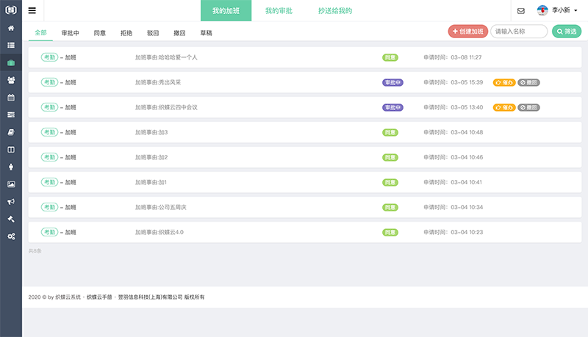Image resolution: width=588 pixels, height=337 pixels.
Task: Open the 织蝶云4.0 overtime record
Action: tap(305, 232)
